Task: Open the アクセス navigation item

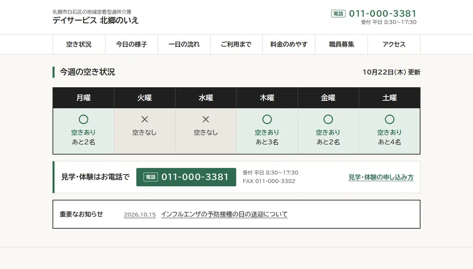Action: (x=394, y=44)
